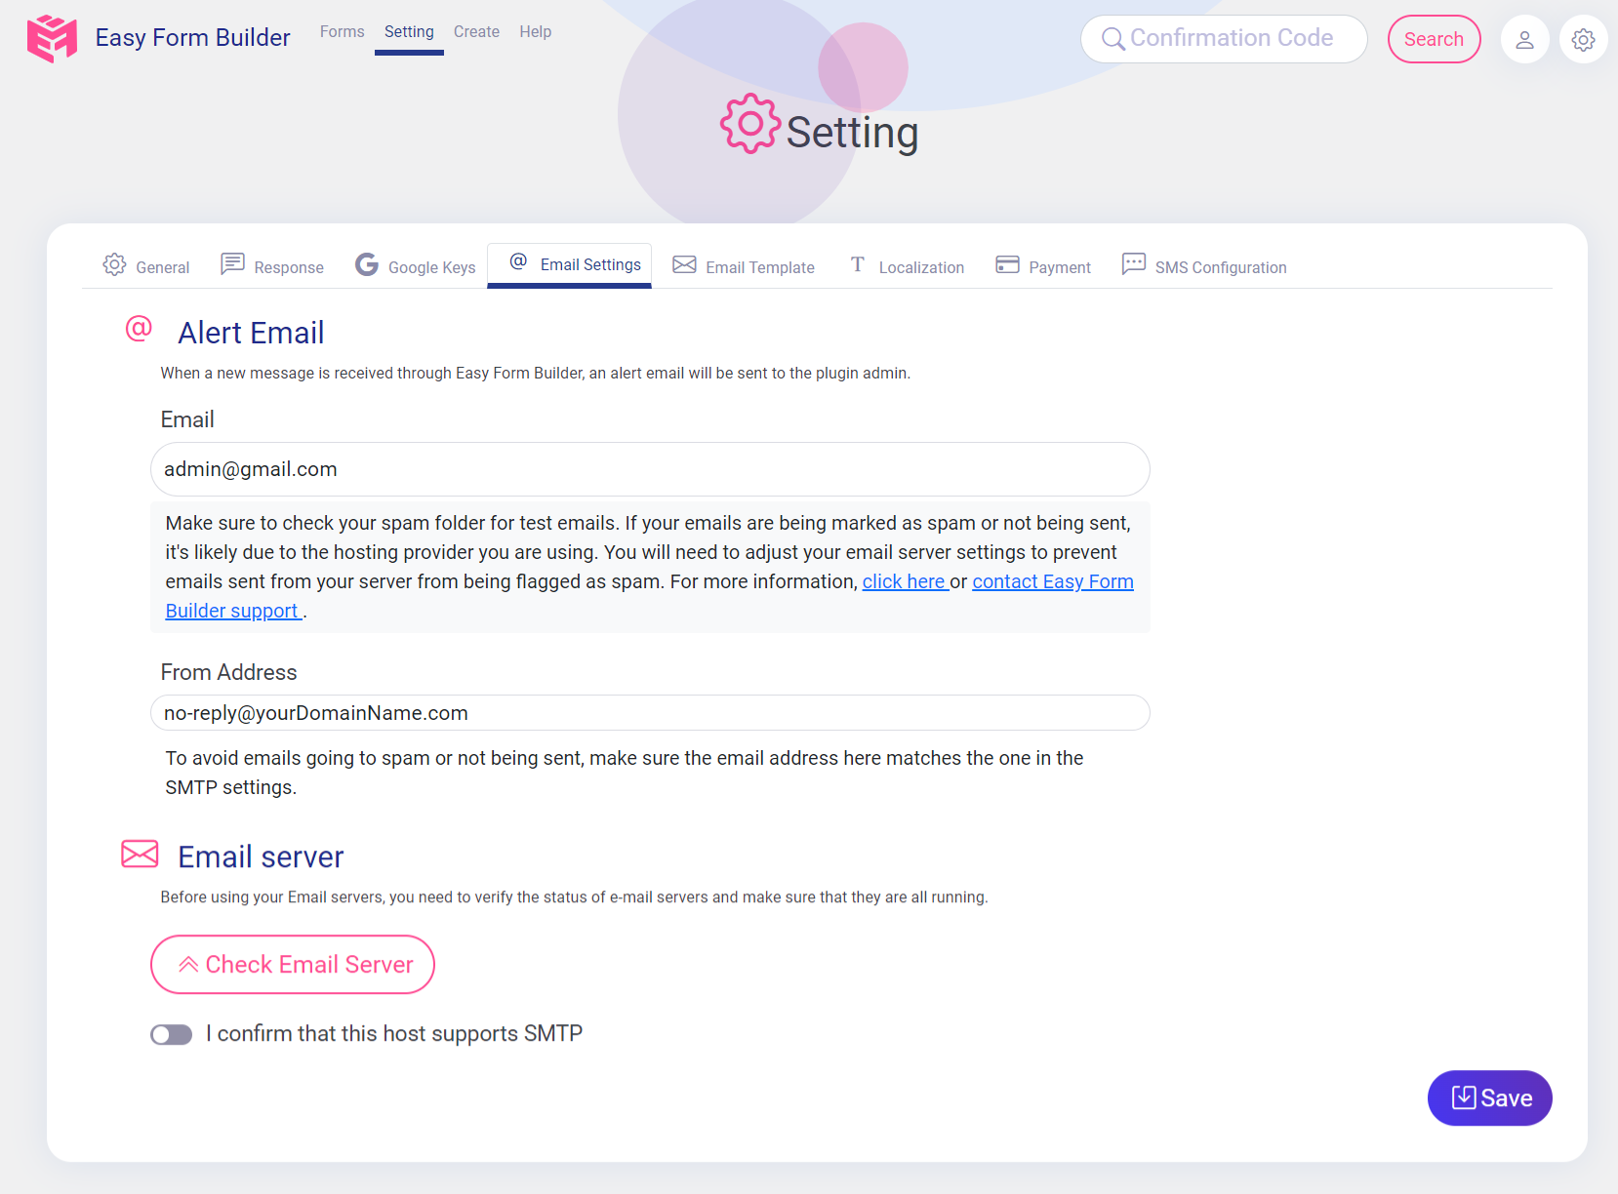Viewport: 1618px width, 1194px height.
Task: Go to the Help menu
Action: (x=535, y=32)
